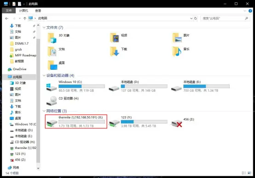Viewport: 255px width, 178px height.
Task: Open DSM6.1.7 folder in sidebar
Action: (x=19, y=43)
